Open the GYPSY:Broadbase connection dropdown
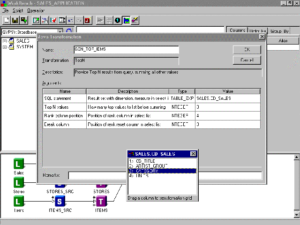The image size is (300, 225). 60,31
